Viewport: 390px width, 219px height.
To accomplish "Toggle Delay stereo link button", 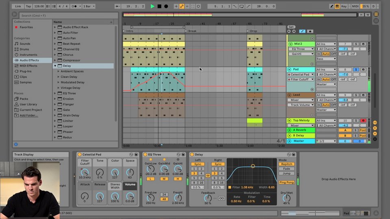I will click(208, 176).
